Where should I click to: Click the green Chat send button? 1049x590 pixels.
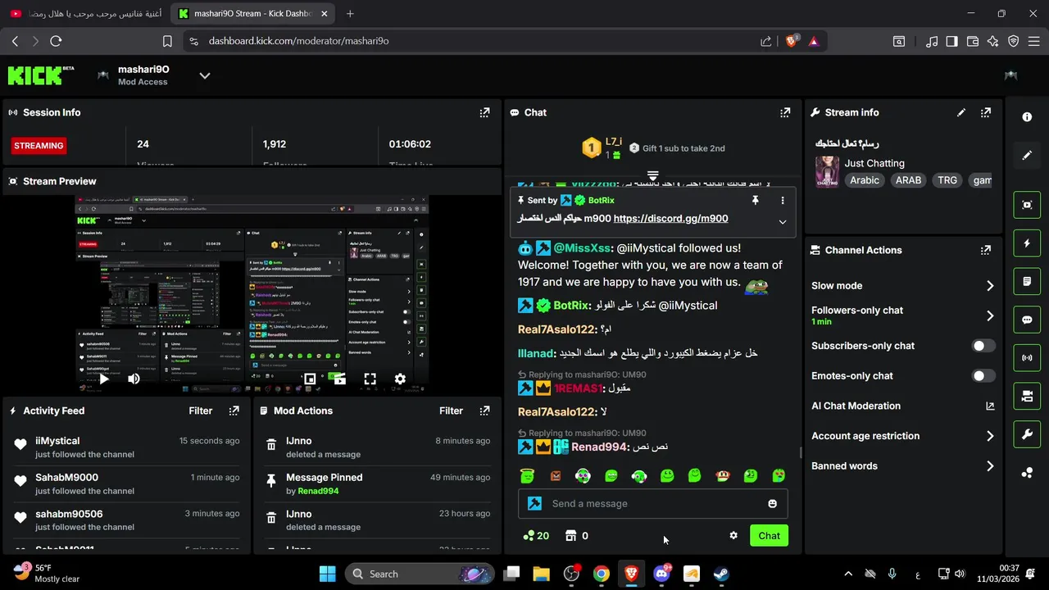click(769, 535)
